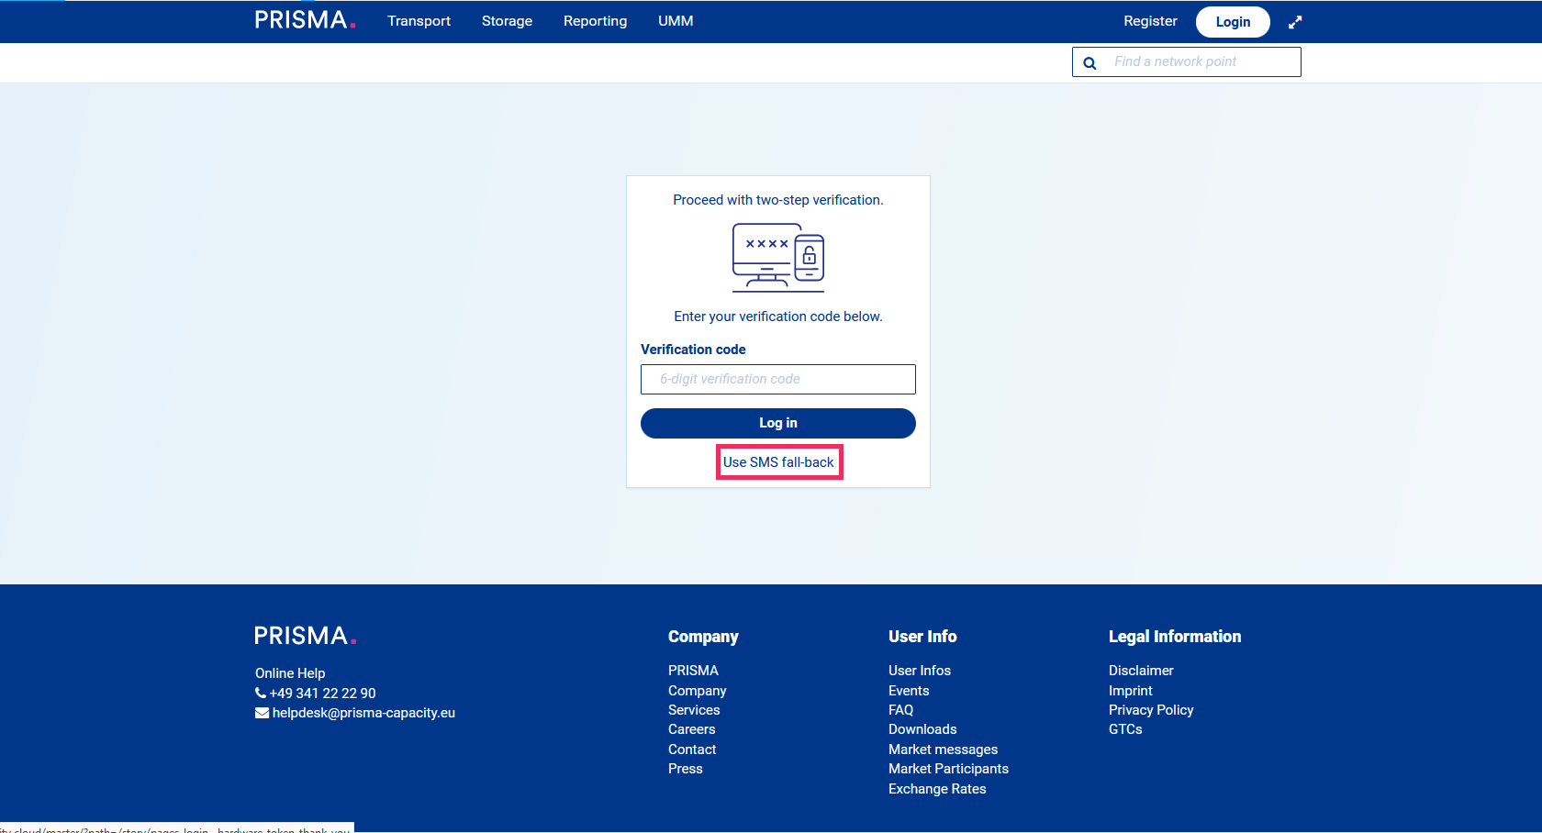Click the helpdesk email address link

tap(363, 713)
